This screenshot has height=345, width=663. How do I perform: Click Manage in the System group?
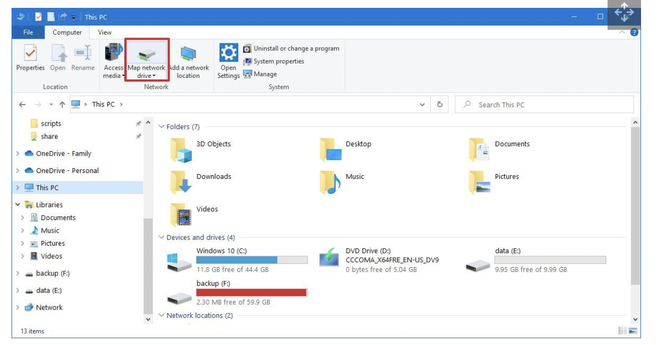pyautogui.click(x=260, y=74)
